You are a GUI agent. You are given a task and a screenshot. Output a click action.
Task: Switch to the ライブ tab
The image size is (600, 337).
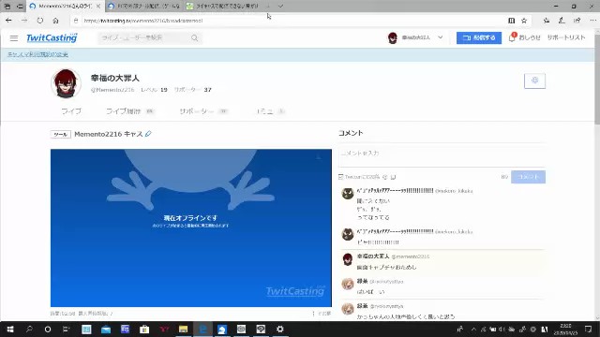coord(71,111)
